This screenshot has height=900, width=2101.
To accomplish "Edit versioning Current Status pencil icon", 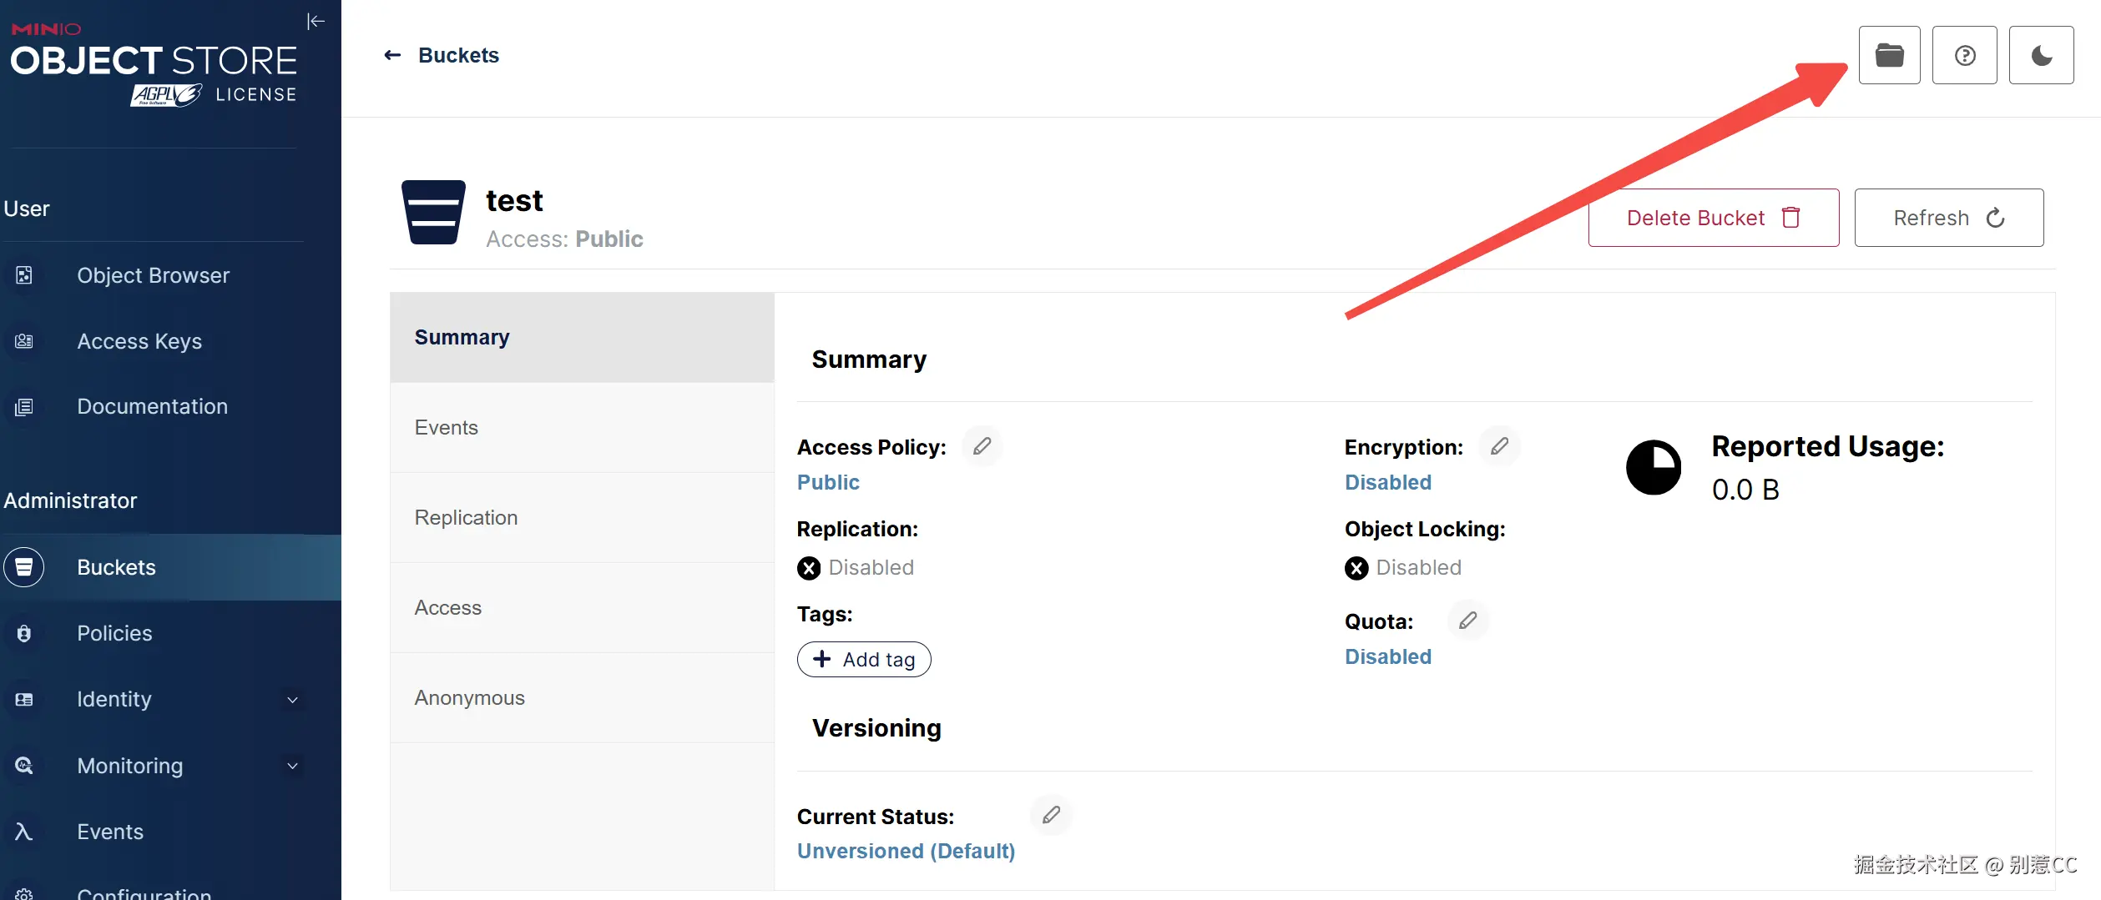I will 1051,815.
